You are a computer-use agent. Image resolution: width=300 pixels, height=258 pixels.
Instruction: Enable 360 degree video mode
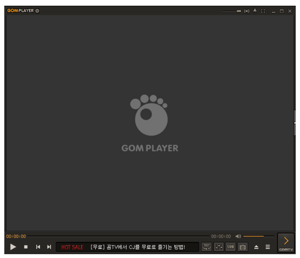tap(207, 247)
